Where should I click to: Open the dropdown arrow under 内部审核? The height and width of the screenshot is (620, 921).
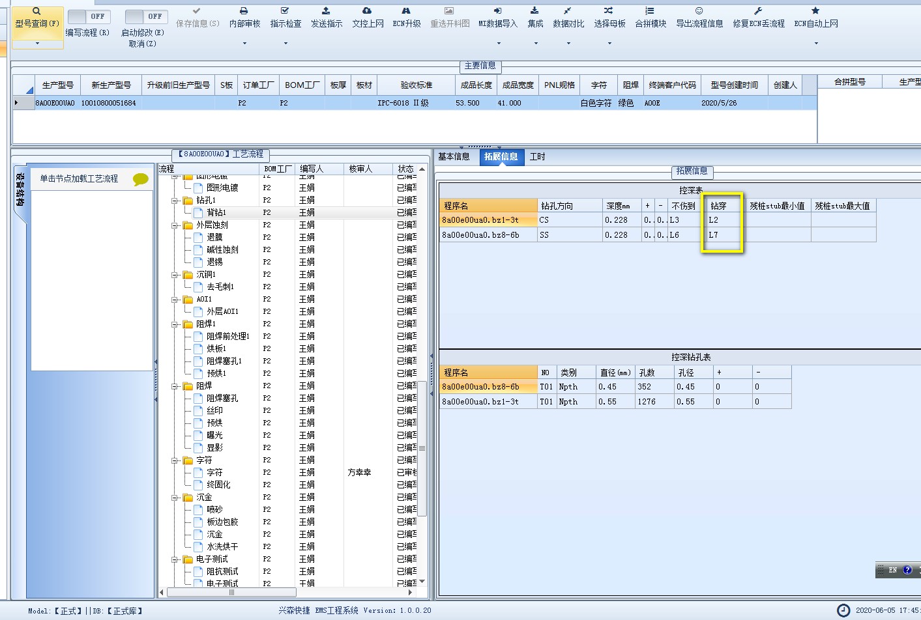pyautogui.click(x=244, y=44)
